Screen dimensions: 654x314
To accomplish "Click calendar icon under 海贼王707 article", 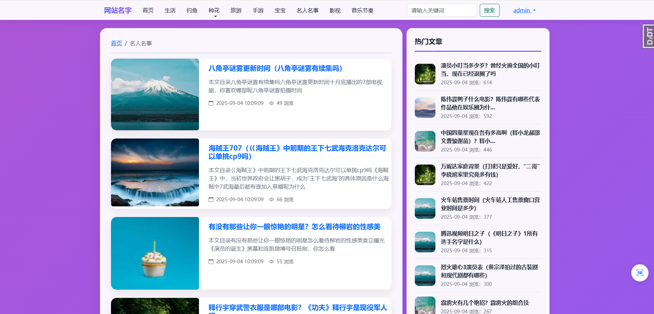I will click(211, 199).
